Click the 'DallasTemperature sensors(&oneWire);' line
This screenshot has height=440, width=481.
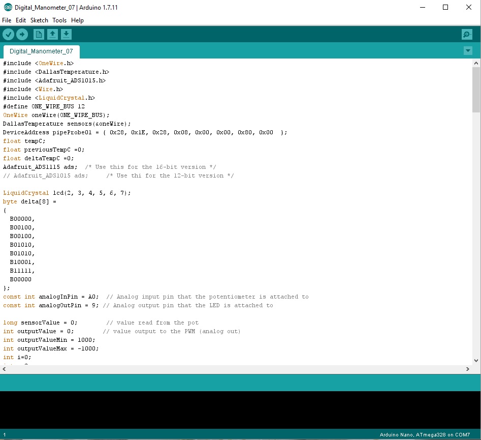[67, 124]
